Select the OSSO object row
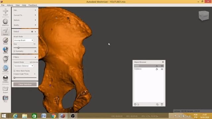 click(149, 66)
